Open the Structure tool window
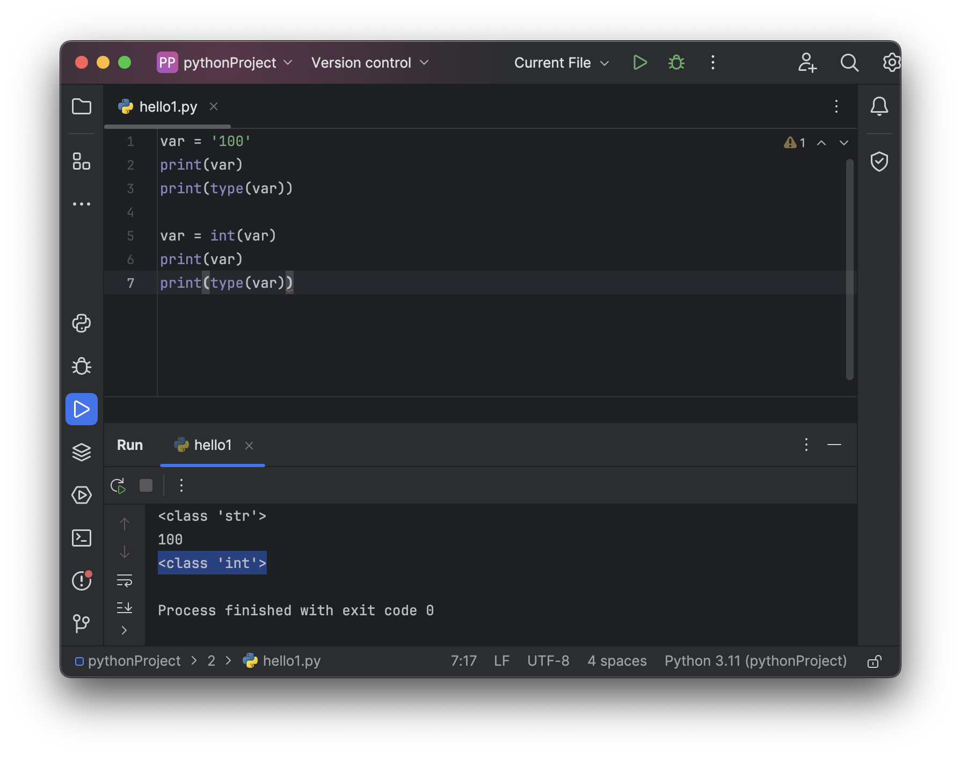Image resolution: width=961 pixels, height=757 pixels. (82, 161)
